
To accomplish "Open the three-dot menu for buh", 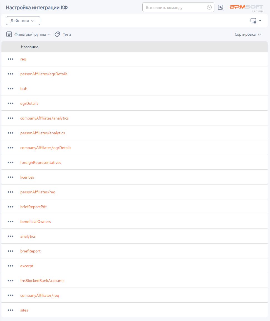I will [11, 89].
